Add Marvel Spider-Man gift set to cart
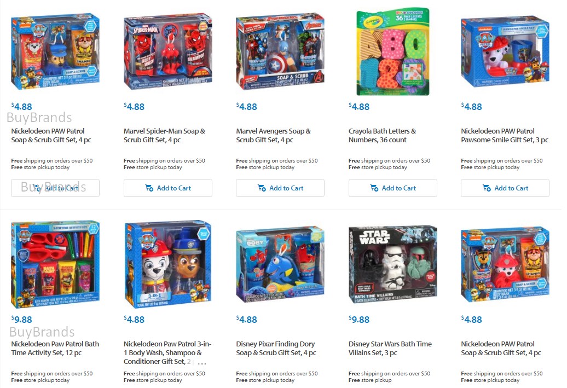 pyautogui.click(x=168, y=188)
